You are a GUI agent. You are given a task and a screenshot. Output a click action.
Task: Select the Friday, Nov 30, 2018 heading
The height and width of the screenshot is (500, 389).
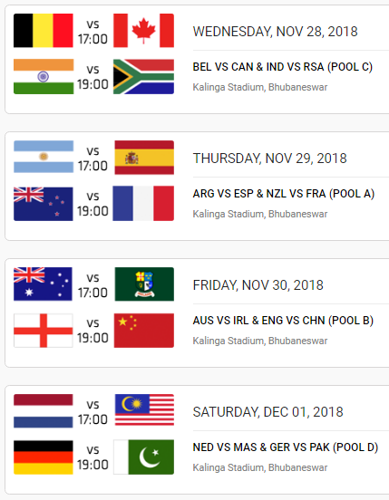coord(258,285)
